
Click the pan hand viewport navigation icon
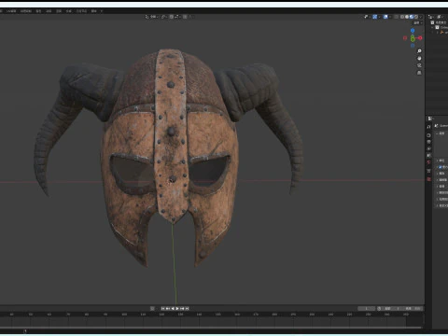click(x=419, y=58)
